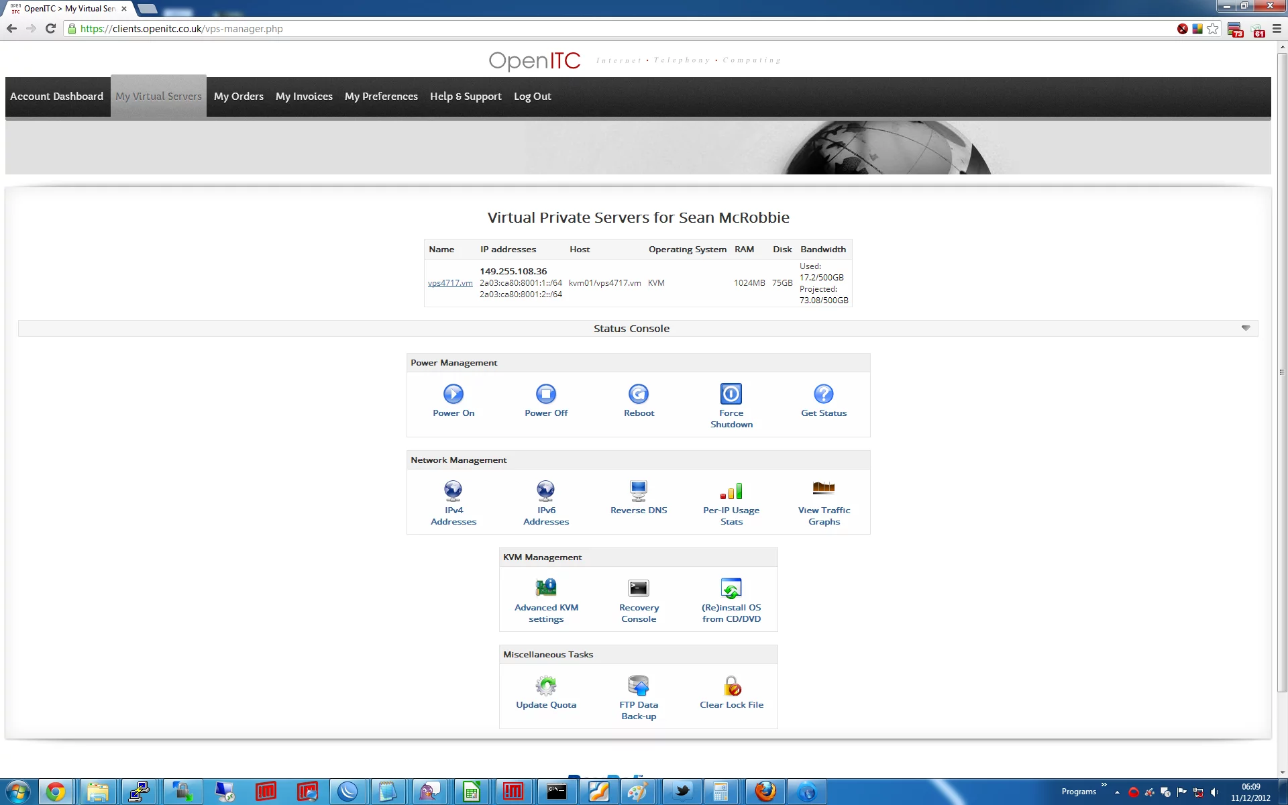1288x805 pixels.
Task: Open Account Dashboard menu item
Action: [57, 97]
